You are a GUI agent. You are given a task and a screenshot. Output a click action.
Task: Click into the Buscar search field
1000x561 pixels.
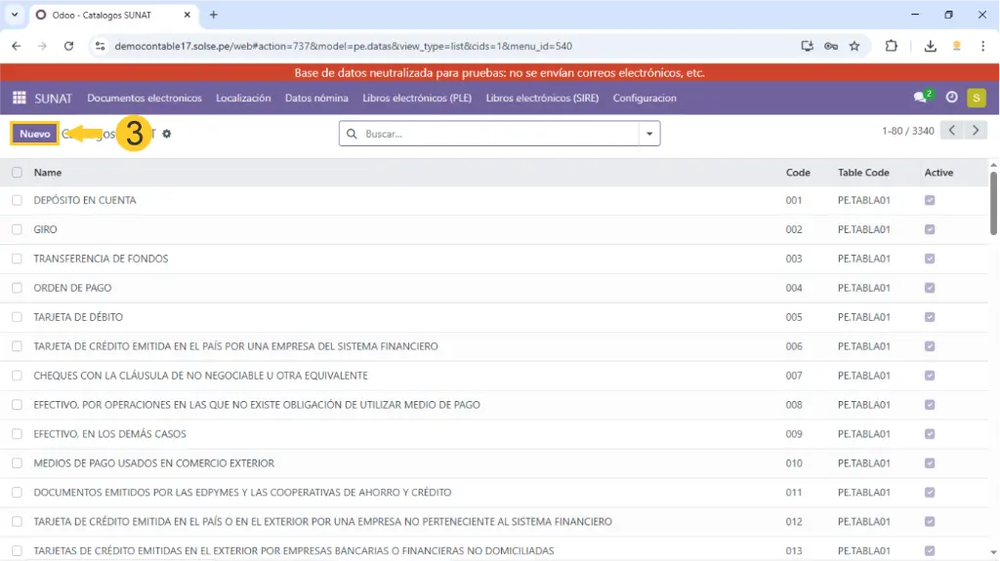(498, 134)
